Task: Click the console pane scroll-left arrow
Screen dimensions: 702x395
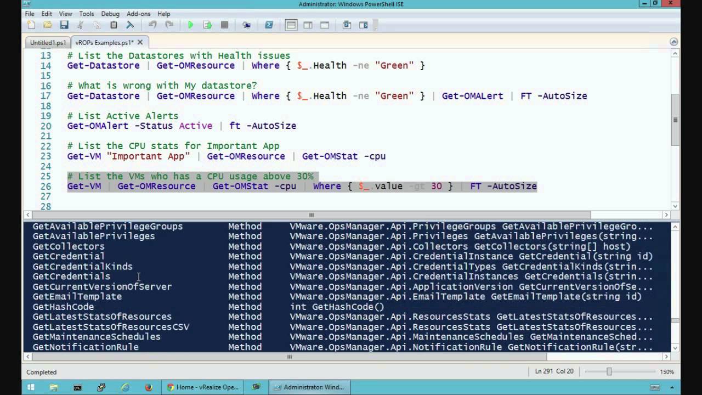Action: click(x=27, y=357)
